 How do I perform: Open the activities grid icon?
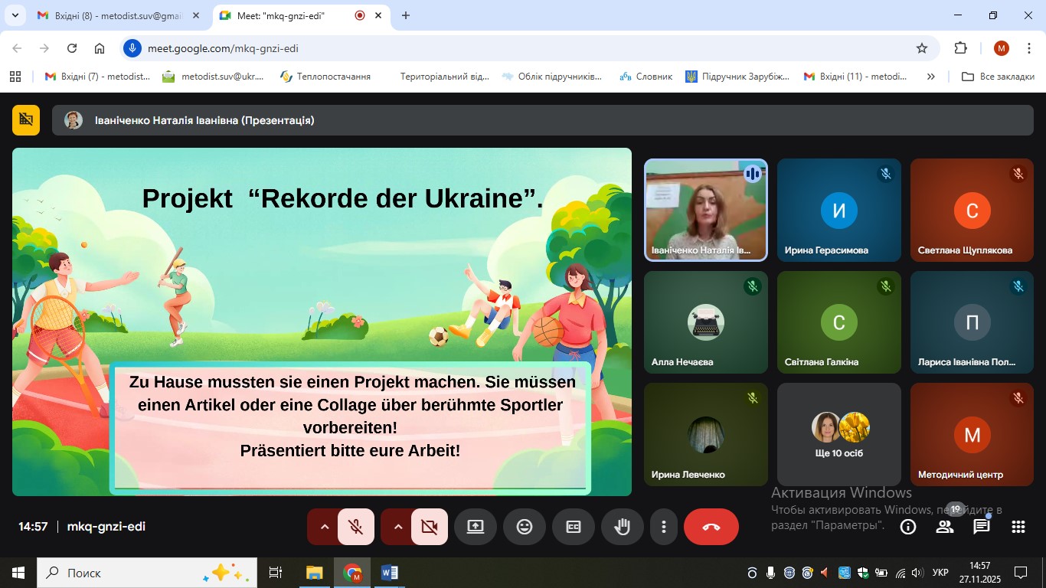1018,527
